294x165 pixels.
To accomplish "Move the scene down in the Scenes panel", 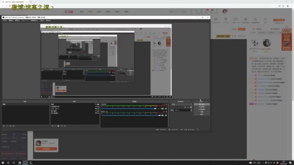I will pos(13,126).
